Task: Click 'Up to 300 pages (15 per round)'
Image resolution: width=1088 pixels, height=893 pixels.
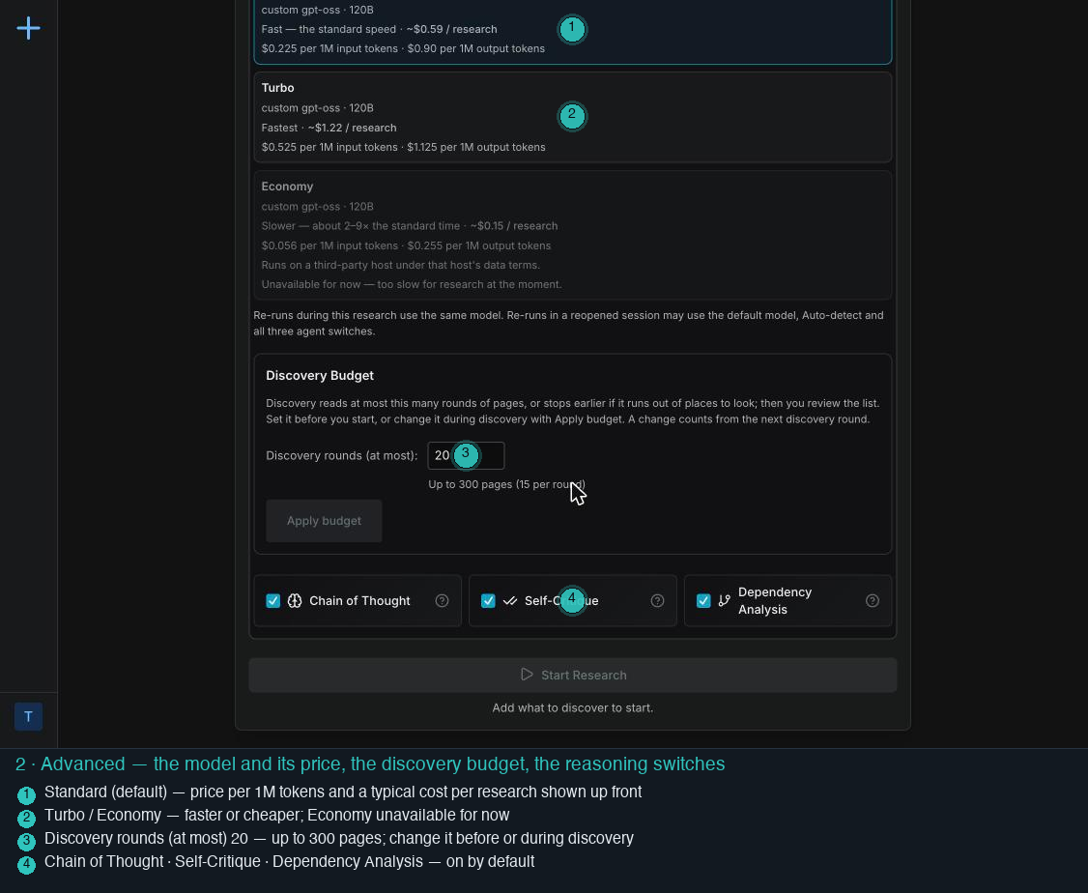Action: 506,484
